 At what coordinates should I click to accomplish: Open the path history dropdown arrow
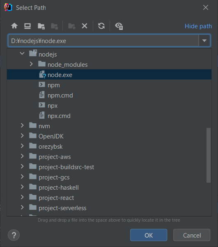coord(204,41)
